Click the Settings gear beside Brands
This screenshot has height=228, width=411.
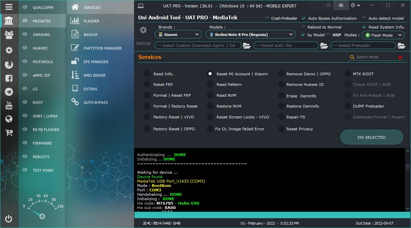pyautogui.click(x=143, y=30)
